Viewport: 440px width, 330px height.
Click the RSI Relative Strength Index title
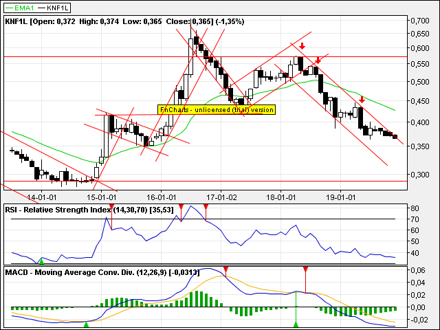pos(89,210)
